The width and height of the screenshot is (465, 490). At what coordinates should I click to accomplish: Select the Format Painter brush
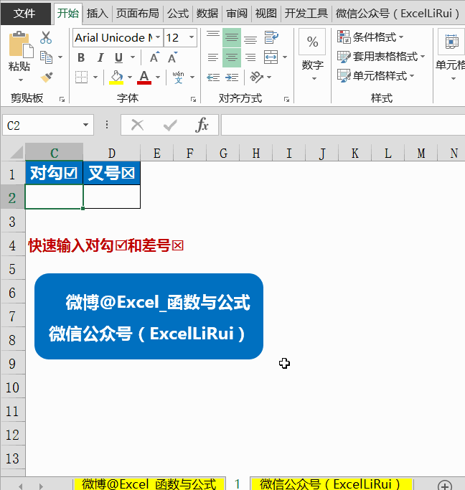[47, 77]
